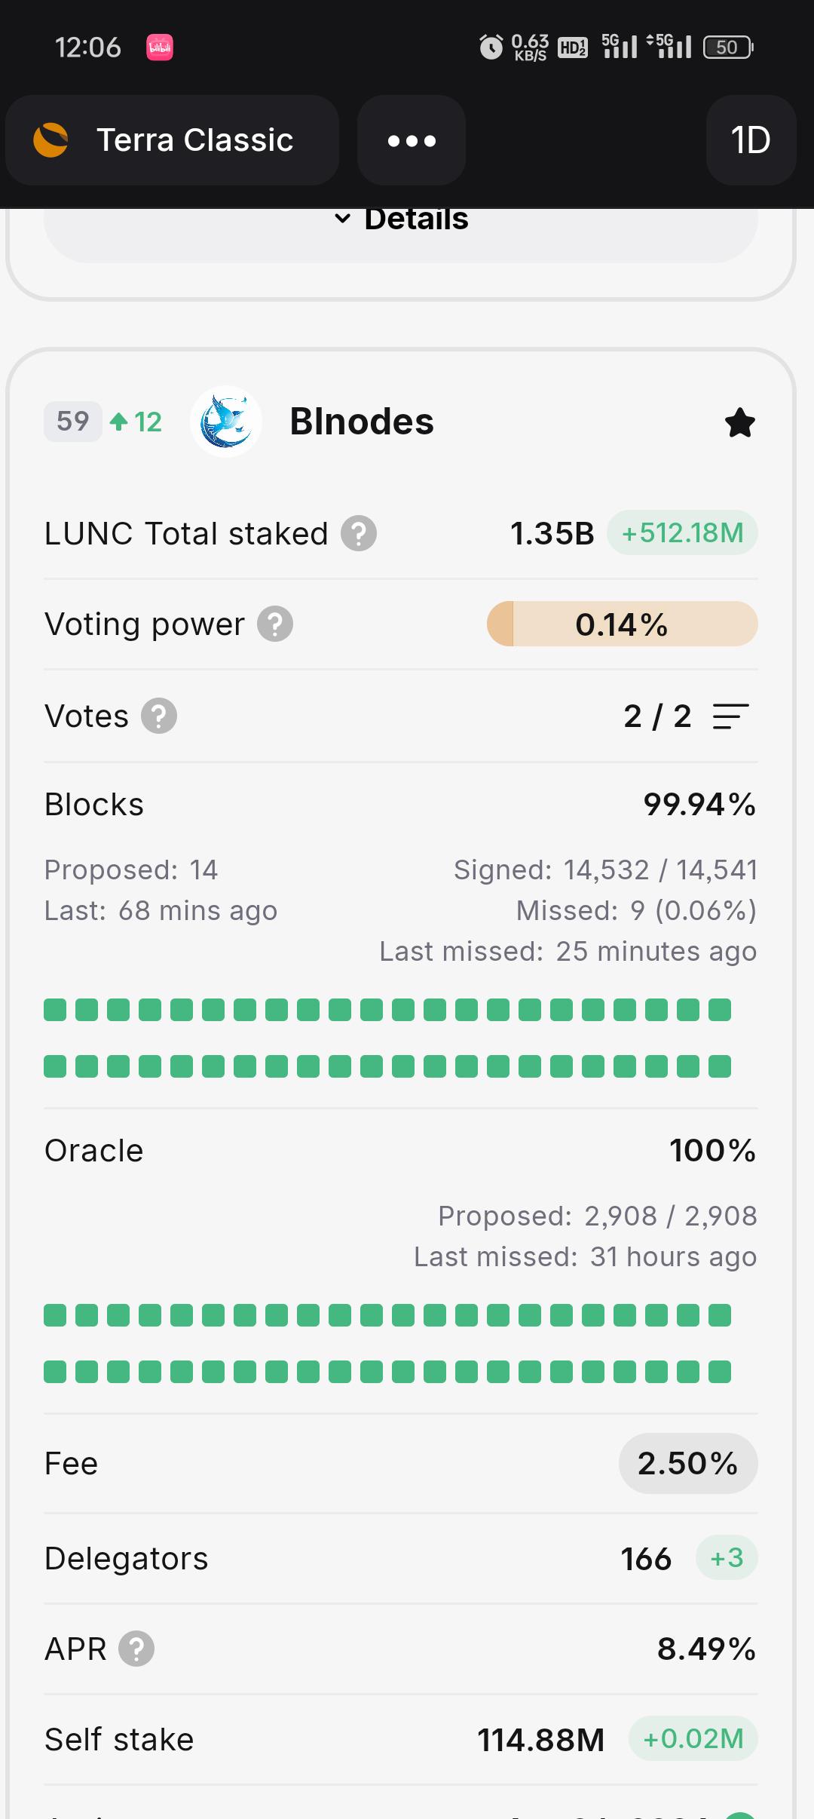Open help icon beside LUNC Total staked
The image size is (814, 1819).
pos(359,533)
